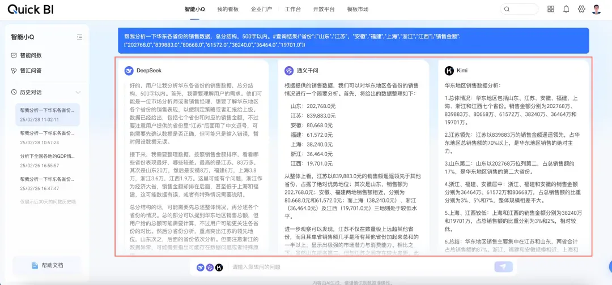Image resolution: width=612 pixels, height=285 pixels.
Task: Open the notifications bell icon
Action: point(566,9)
